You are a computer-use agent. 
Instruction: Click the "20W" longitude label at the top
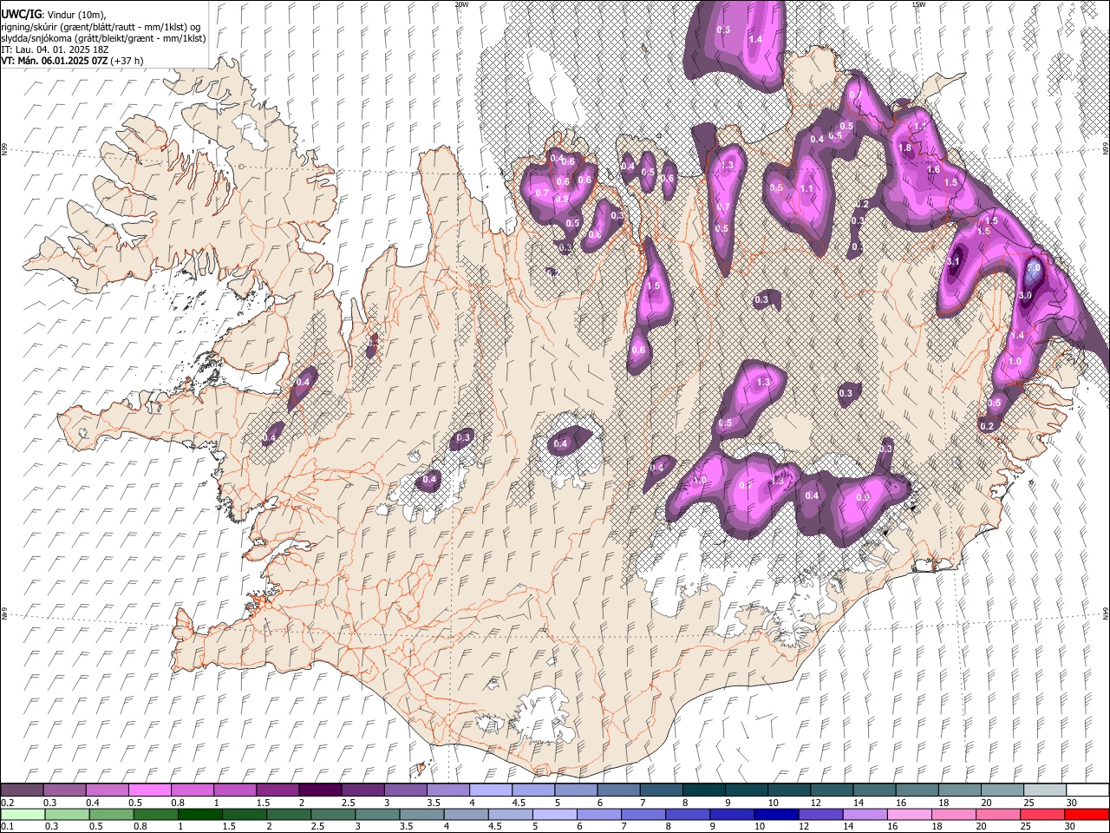click(461, 4)
